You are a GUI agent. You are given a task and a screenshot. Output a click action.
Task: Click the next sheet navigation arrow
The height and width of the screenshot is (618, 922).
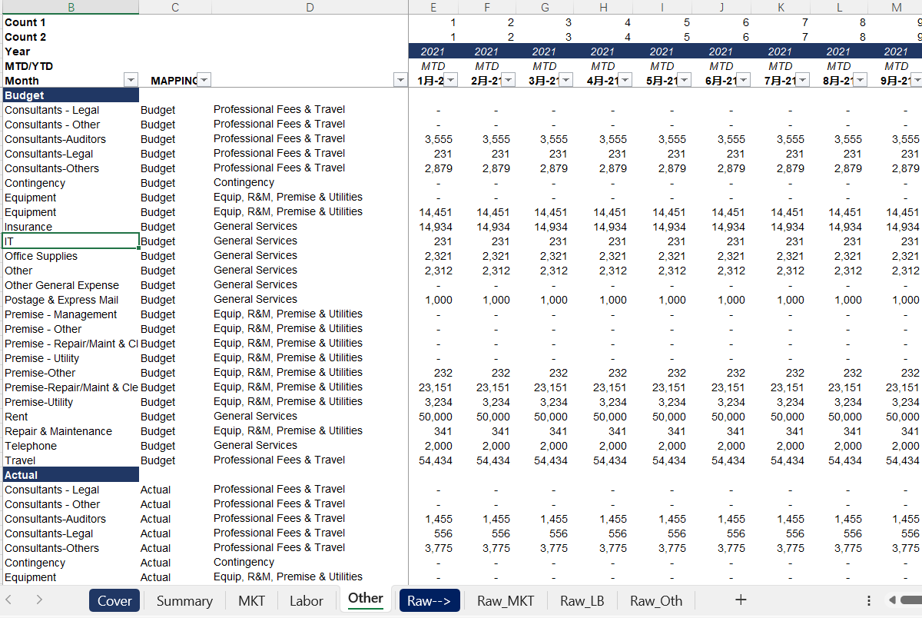39,600
